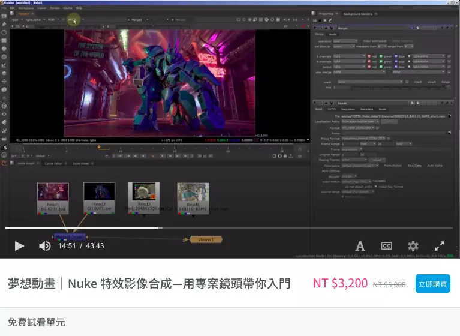Open File menu in Nuke
The height and width of the screenshot is (336, 460).
[x=4, y=8]
